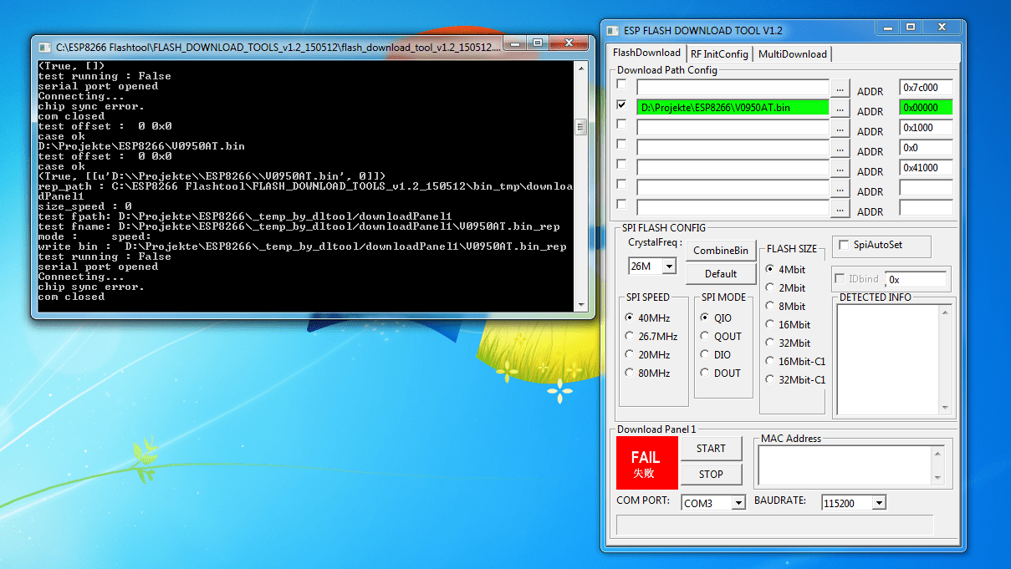1011x569 pixels.
Task: Click the ESP Flash Download Tool title icon
Action: [613, 30]
